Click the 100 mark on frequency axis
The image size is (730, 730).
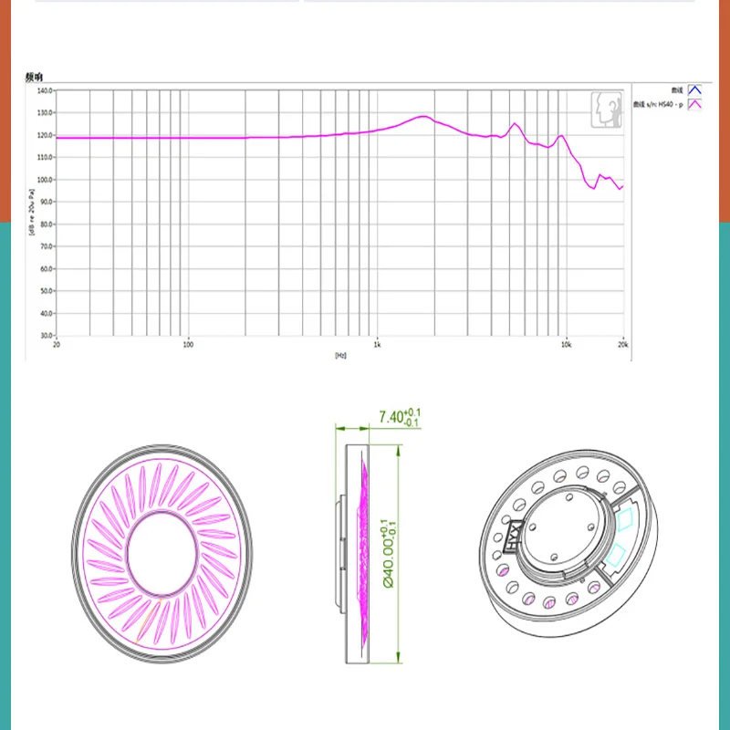pyautogui.click(x=188, y=345)
